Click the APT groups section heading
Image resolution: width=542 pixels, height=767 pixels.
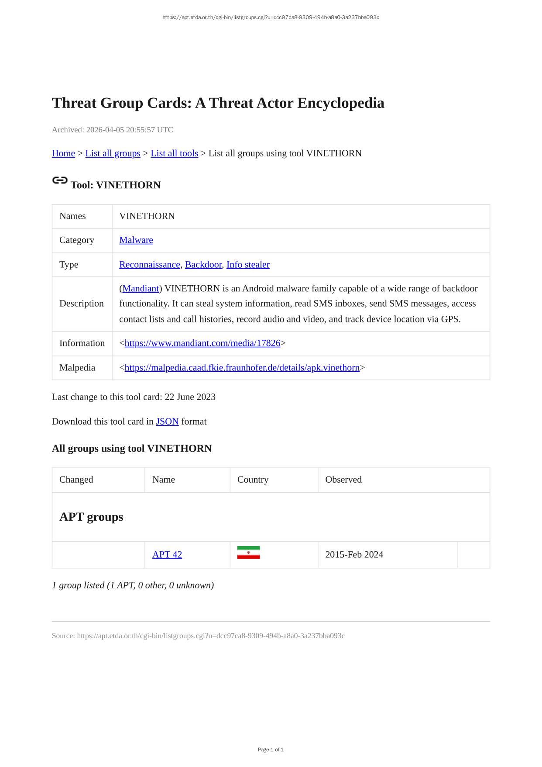click(91, 517)
